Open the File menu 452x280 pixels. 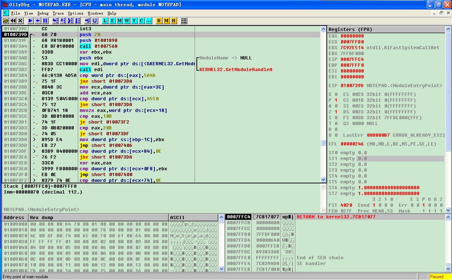[x=15, y=13]
